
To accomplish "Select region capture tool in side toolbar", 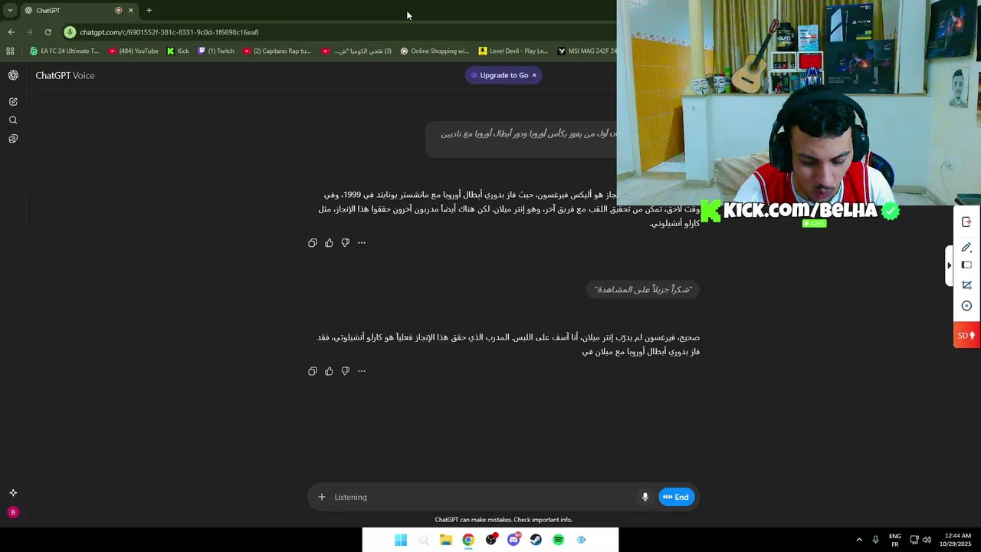I will [966, 265].
